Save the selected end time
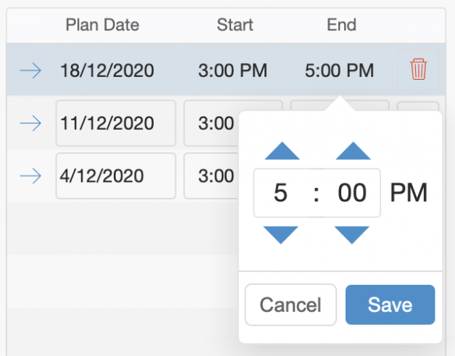The height and width of the screenshot is (356, 455). (x=390, y=305)
